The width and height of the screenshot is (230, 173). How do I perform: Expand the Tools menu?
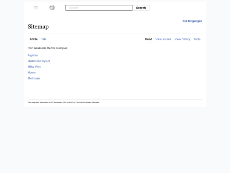coord(197,39)
